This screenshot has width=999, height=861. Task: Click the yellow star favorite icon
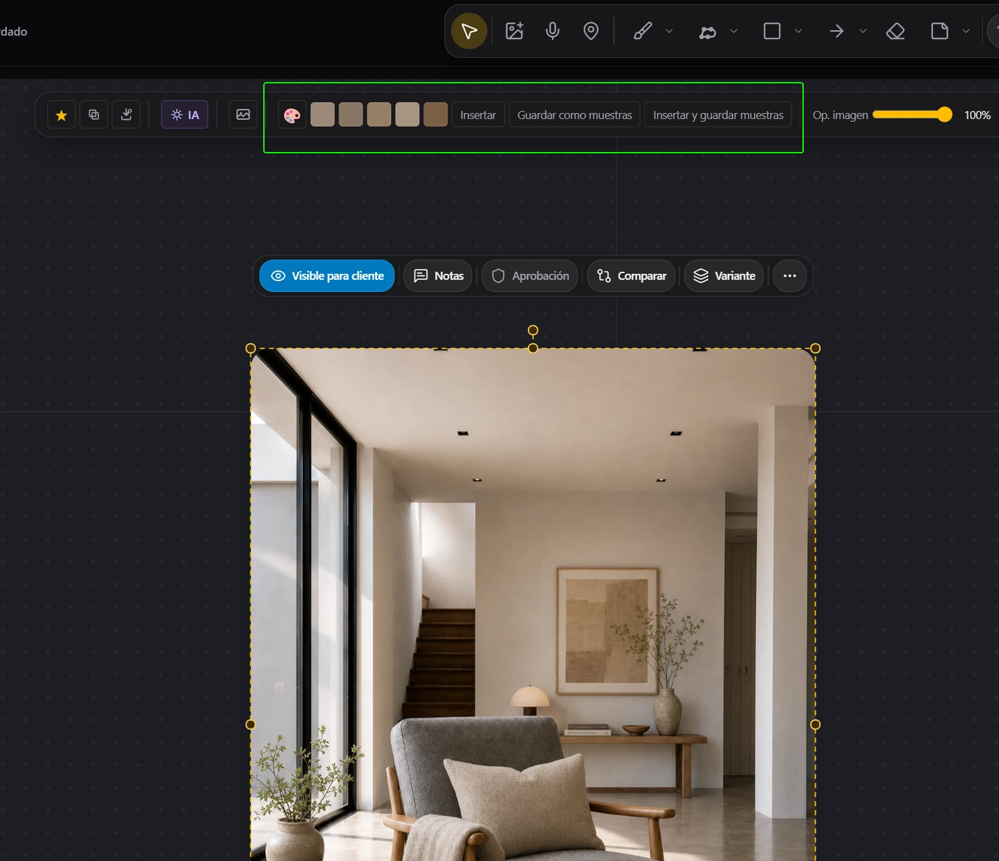coord(61,115)
